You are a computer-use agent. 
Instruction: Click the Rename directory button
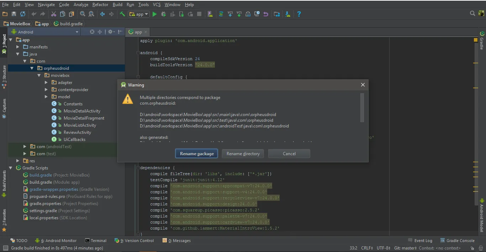243,153
